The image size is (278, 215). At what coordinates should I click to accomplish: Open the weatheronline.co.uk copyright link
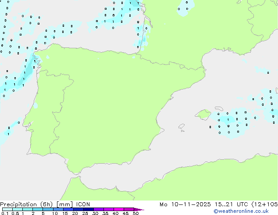(x=241, y=211)
